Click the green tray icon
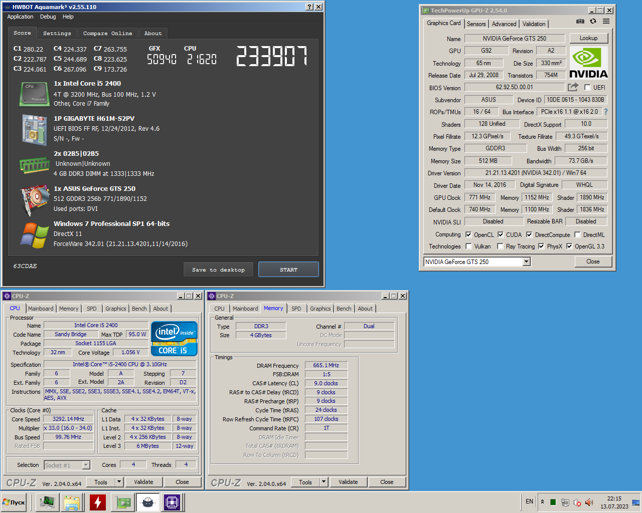Viewport: 642px width, 513px height. [x=553, y=502]
